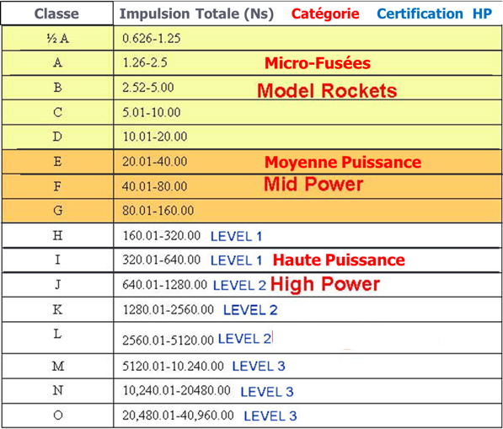Click the red Catégorie heading
Viewport: 503px width, 429px height.
[x=325, y=14]
